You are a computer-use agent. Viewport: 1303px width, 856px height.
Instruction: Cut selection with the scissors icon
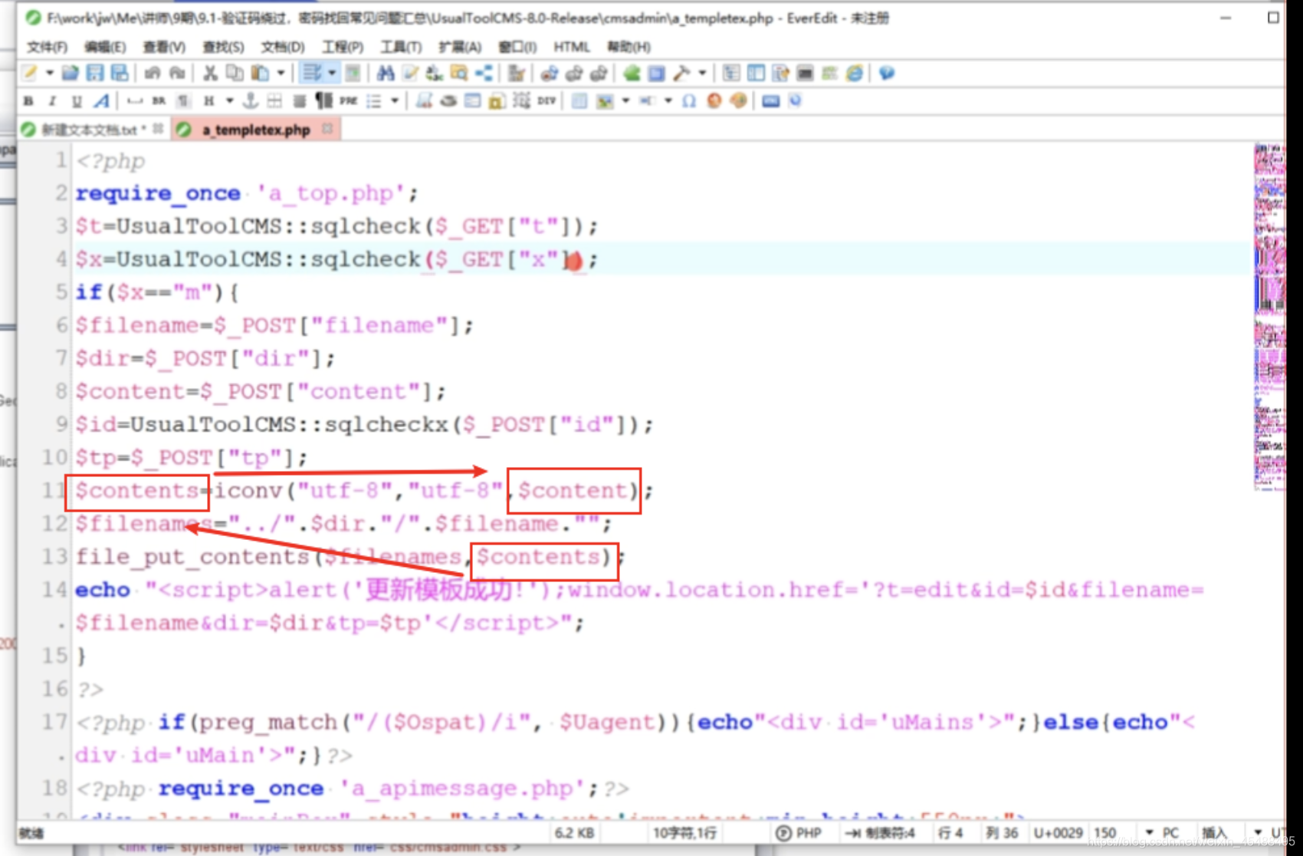(x=210, y=73)
